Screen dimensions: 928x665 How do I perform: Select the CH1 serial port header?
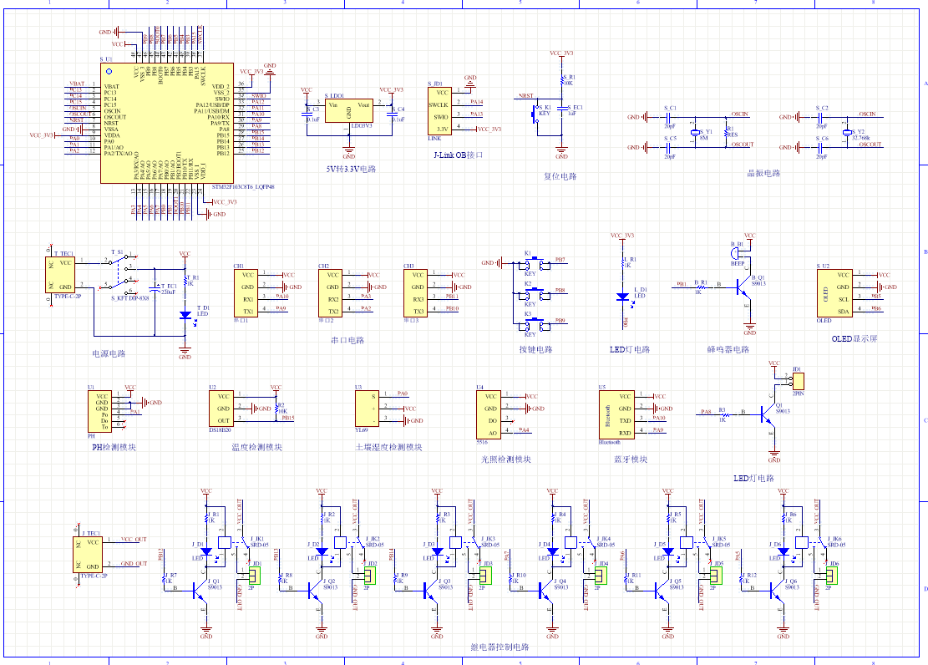click(x=246, y=293)
